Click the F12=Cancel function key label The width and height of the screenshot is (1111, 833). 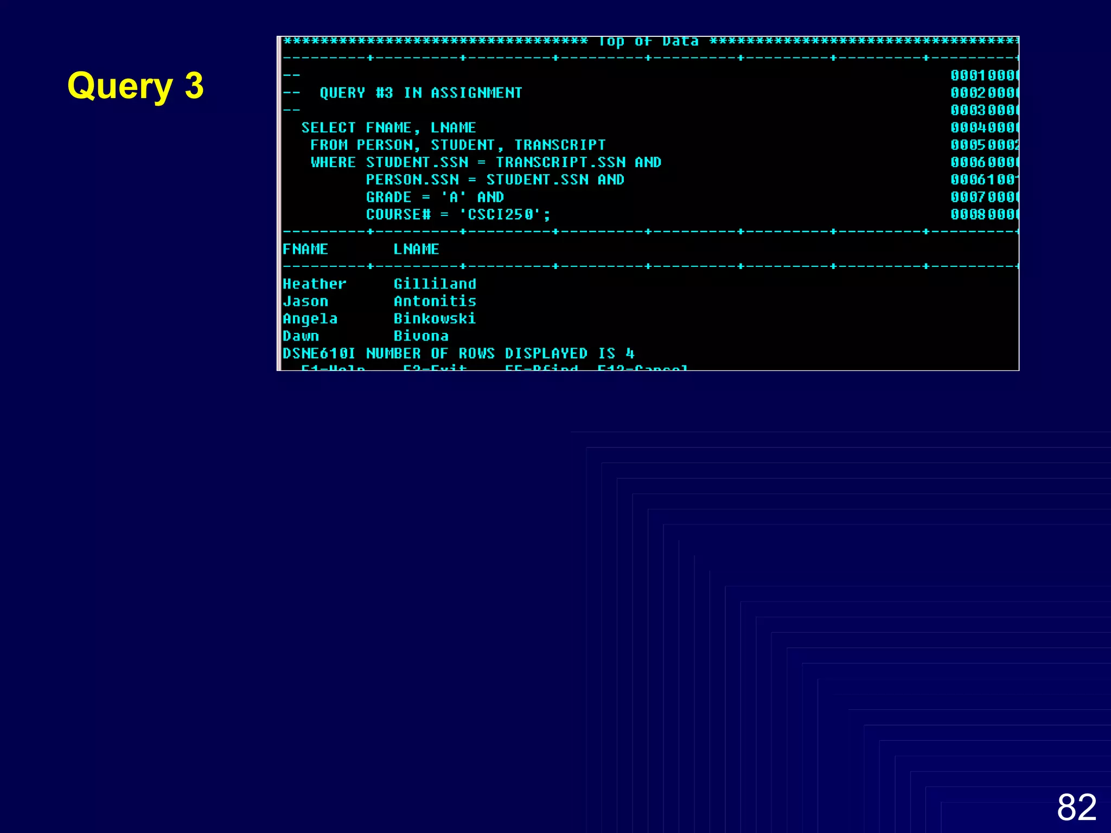point(642,368)
